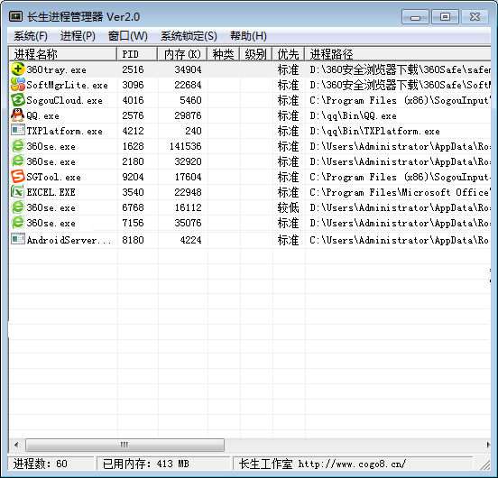Select the SoftMgrLite.exe process name
Screen dimensions: 498x478
67,85
